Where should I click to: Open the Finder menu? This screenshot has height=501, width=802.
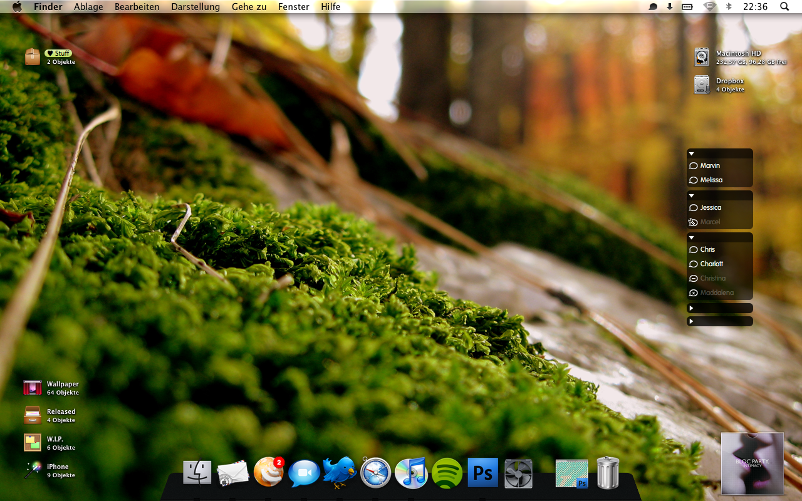48,7
